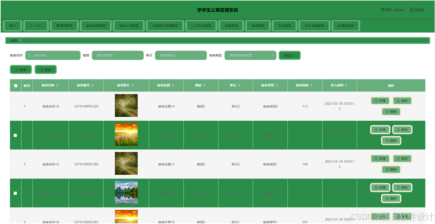Open 详情 in highlighted lake mountain photo row
The image size is (435, 224).
coord(380,188)
